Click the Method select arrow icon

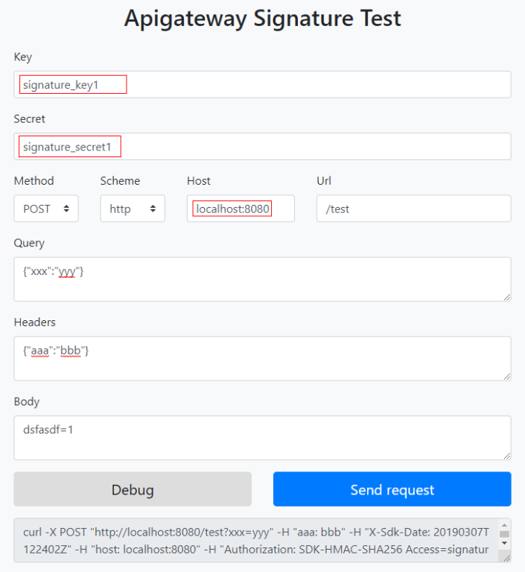click(x=66, y=209)
